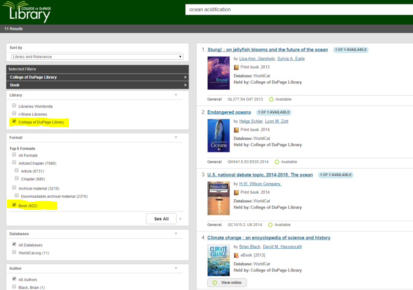Collapse the Format filter section

176,138
